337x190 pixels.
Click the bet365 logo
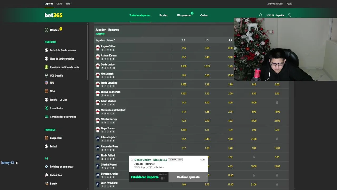pyautogui.click(x=53, y=15)
